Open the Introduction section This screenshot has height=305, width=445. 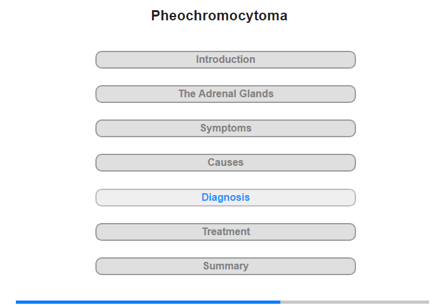(x=226, y=60)
